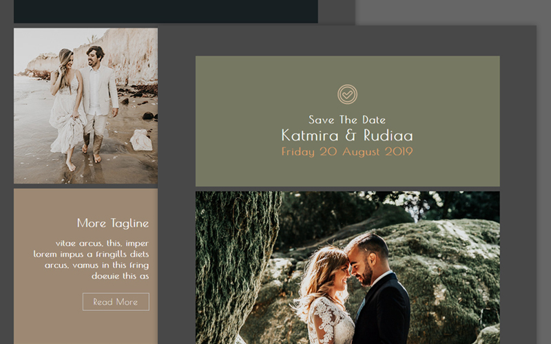Click the Save The Date text
551x344 pixels.
(x=347, y=120)
